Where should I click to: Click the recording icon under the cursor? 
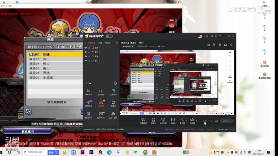click(x=205, y=121)
